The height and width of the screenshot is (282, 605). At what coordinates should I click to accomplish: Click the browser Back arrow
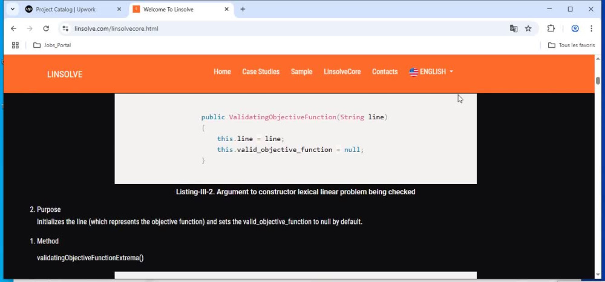13,28
